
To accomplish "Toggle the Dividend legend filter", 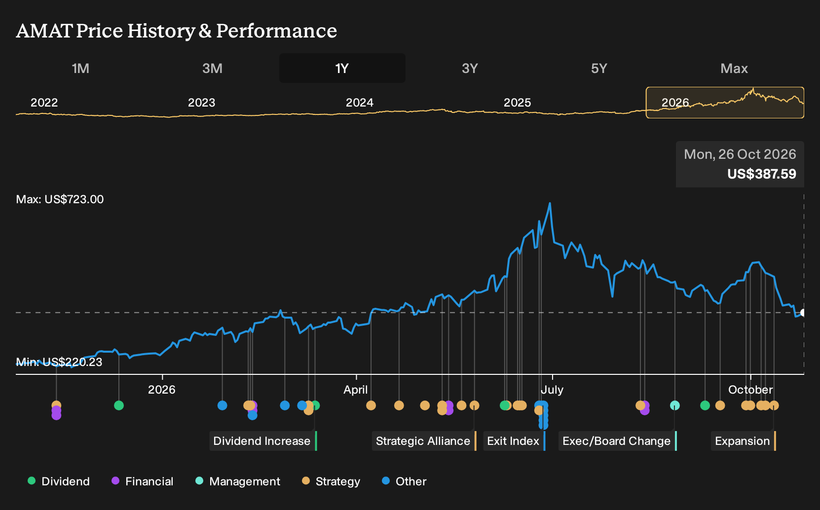I will 59,481.
